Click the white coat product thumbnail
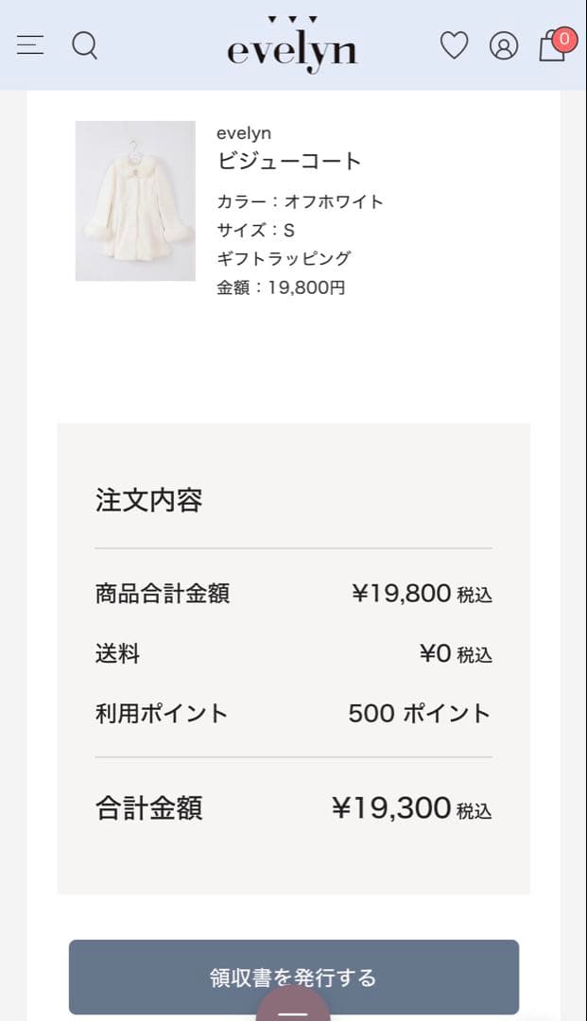587x1021 pixels. point(135,200)
